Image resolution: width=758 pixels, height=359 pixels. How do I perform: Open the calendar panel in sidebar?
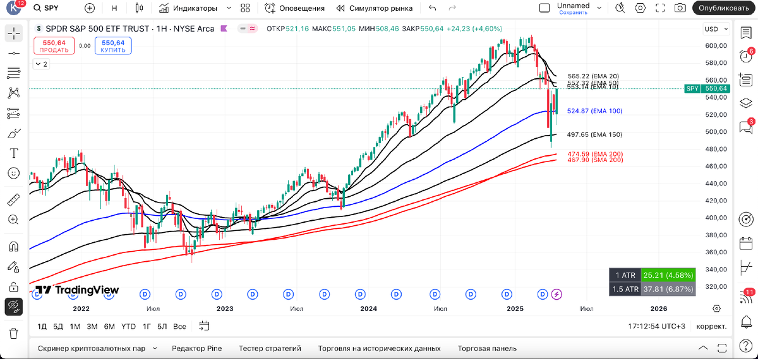(x=746, y=243)
